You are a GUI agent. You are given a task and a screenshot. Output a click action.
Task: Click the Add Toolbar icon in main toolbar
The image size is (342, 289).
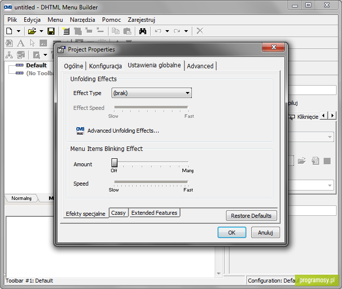[66, 31]
